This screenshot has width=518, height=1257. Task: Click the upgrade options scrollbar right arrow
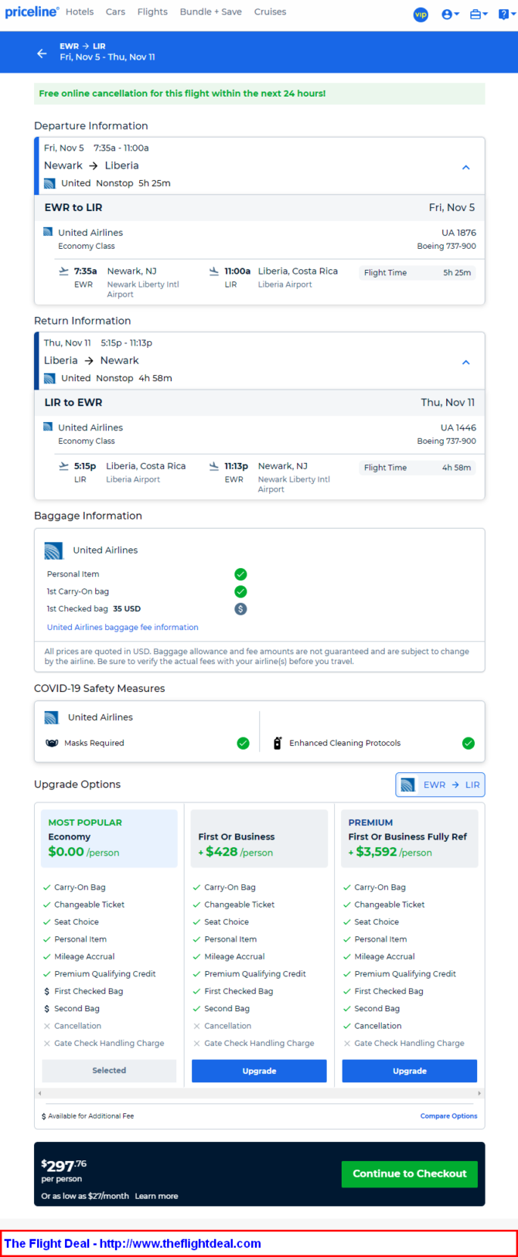479,1093
